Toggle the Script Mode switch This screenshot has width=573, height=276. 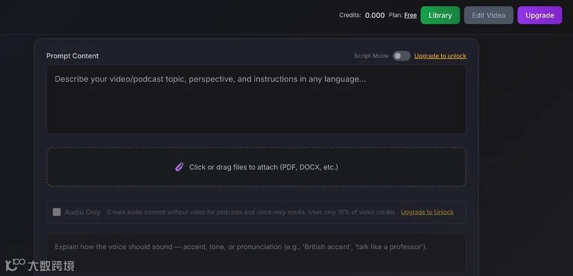coord(401,56)
